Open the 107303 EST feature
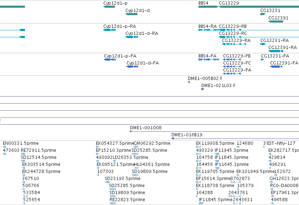The image size is (299, 205). point(98,175)
